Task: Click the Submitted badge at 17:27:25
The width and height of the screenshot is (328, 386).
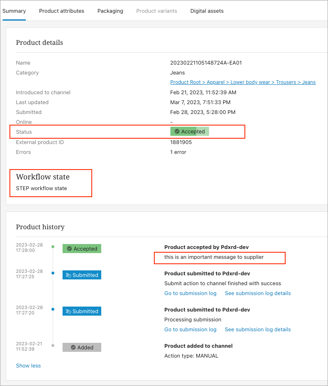Action: coord(82,275)
